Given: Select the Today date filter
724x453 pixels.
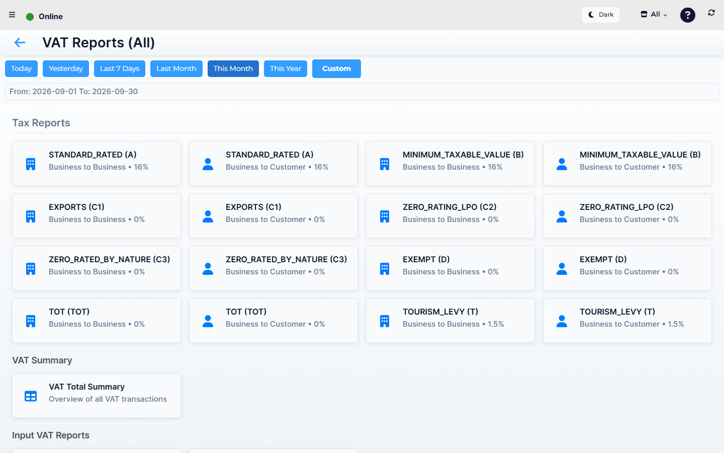Looking at the screenshot, I should (x=21, y=68).
